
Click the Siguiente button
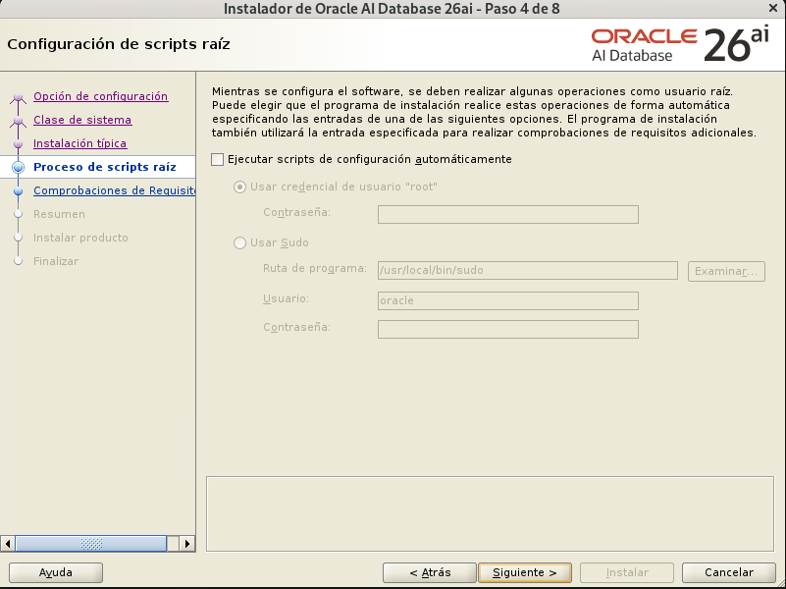(525, 572)
